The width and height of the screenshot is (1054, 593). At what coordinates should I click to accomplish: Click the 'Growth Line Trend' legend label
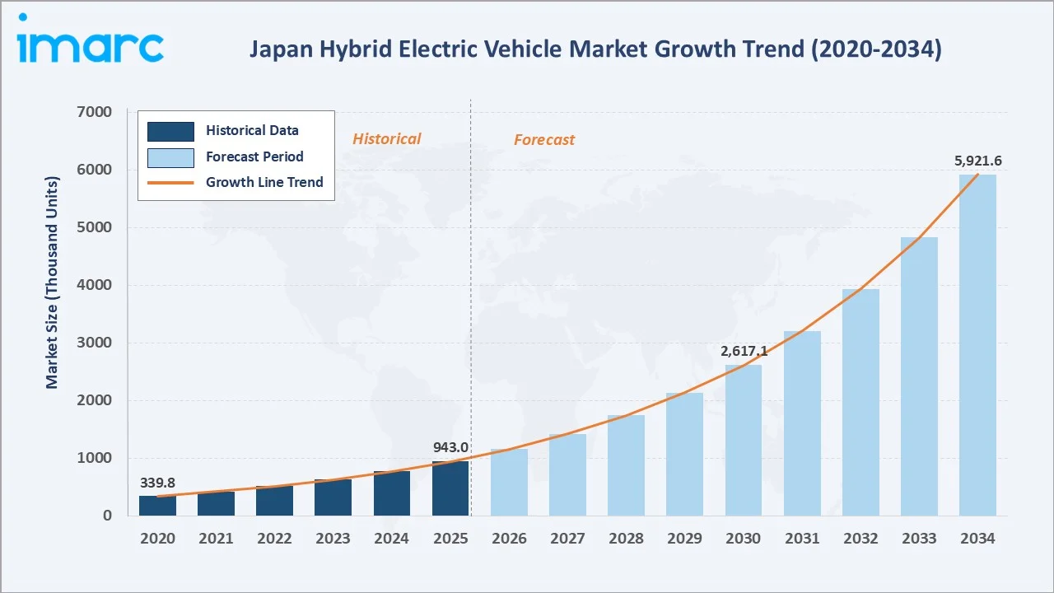coord(264,182)
